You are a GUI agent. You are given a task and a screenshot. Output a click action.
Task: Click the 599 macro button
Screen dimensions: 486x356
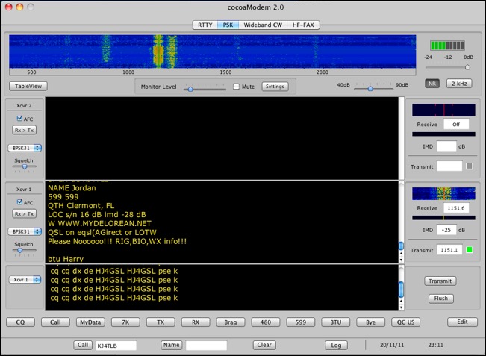[x=301, y=322]
